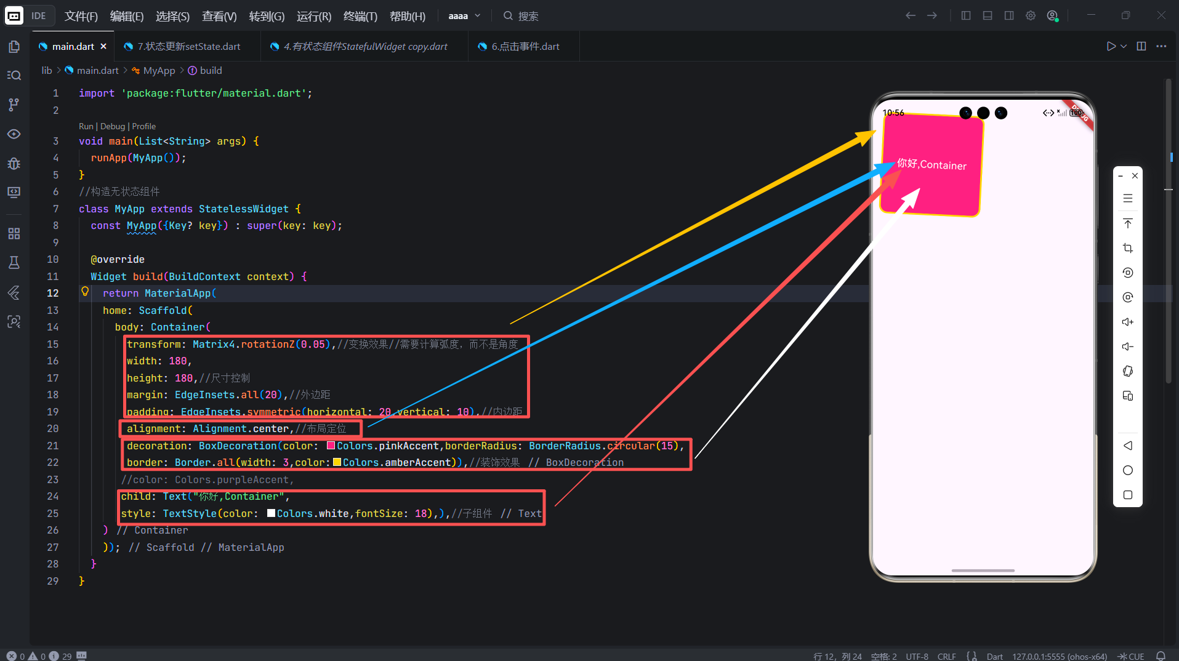Open notifications bell in status bar
This screenshot has height=661, width=1179.
1161,656
